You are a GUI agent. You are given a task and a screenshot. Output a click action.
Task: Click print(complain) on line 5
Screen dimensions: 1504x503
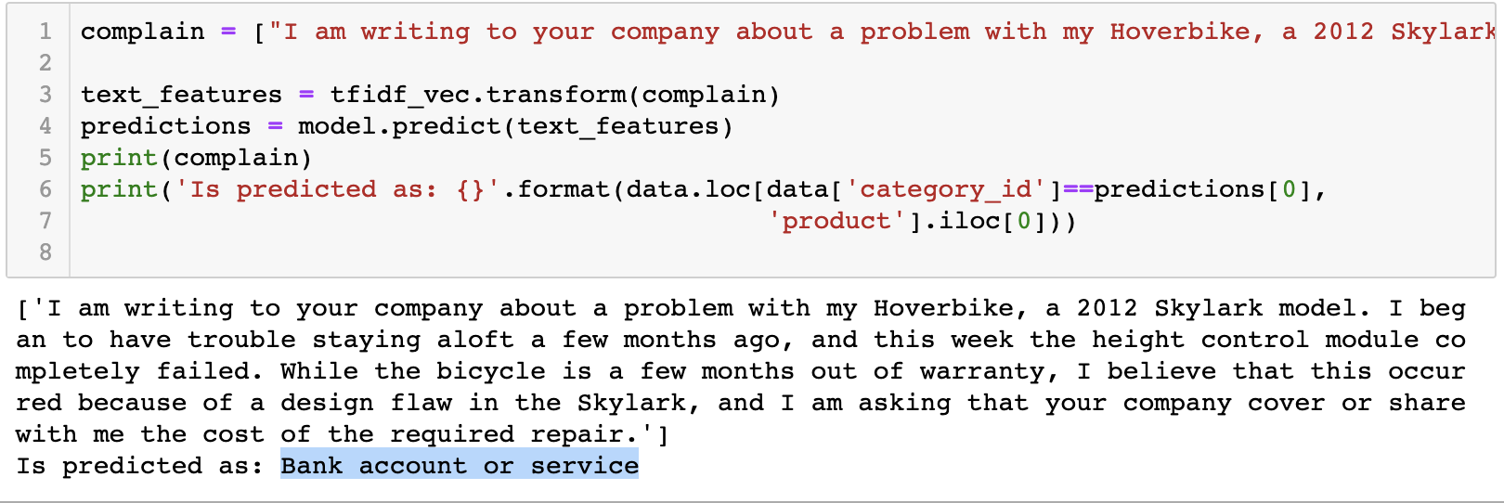coord(196,158)
